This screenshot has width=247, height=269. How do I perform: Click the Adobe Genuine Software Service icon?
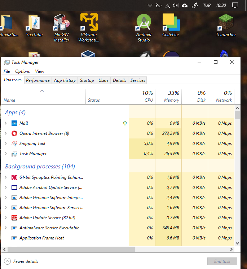coord(14,208)
